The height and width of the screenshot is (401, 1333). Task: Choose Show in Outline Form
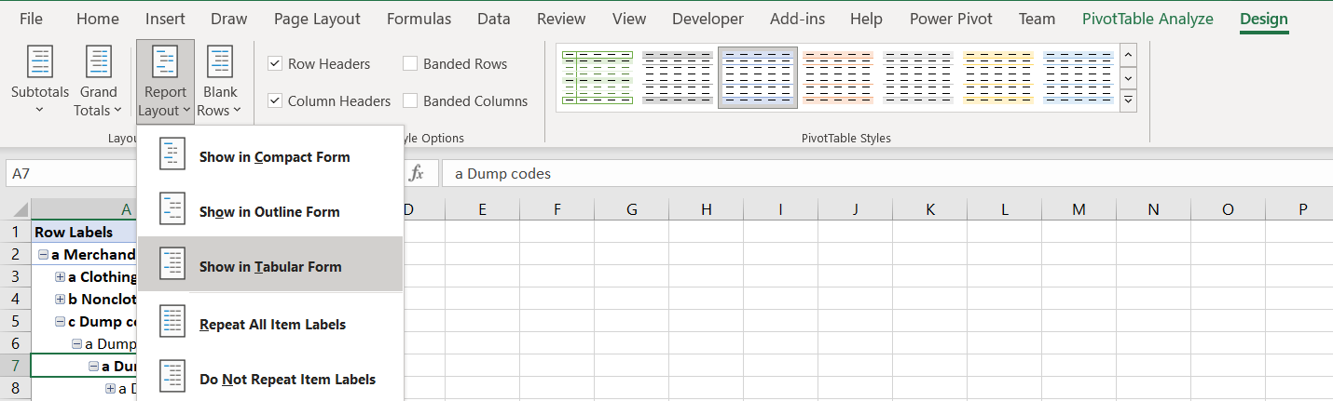[x=270, y=212]
